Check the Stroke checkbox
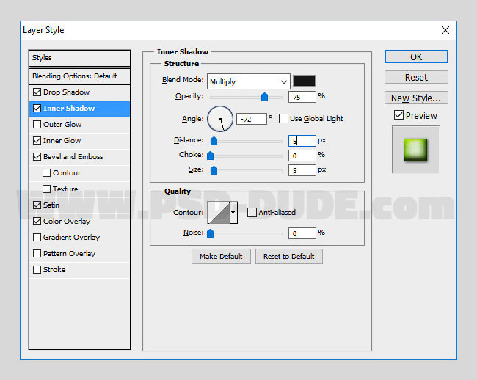 pos(37,269)
